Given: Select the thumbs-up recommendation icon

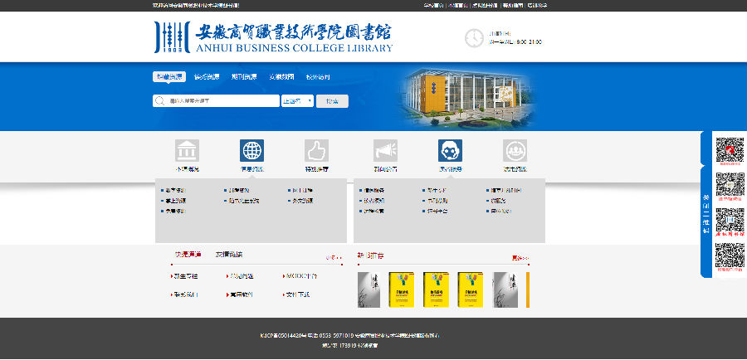Looking at the screenshot, I should tap(316, 151).
